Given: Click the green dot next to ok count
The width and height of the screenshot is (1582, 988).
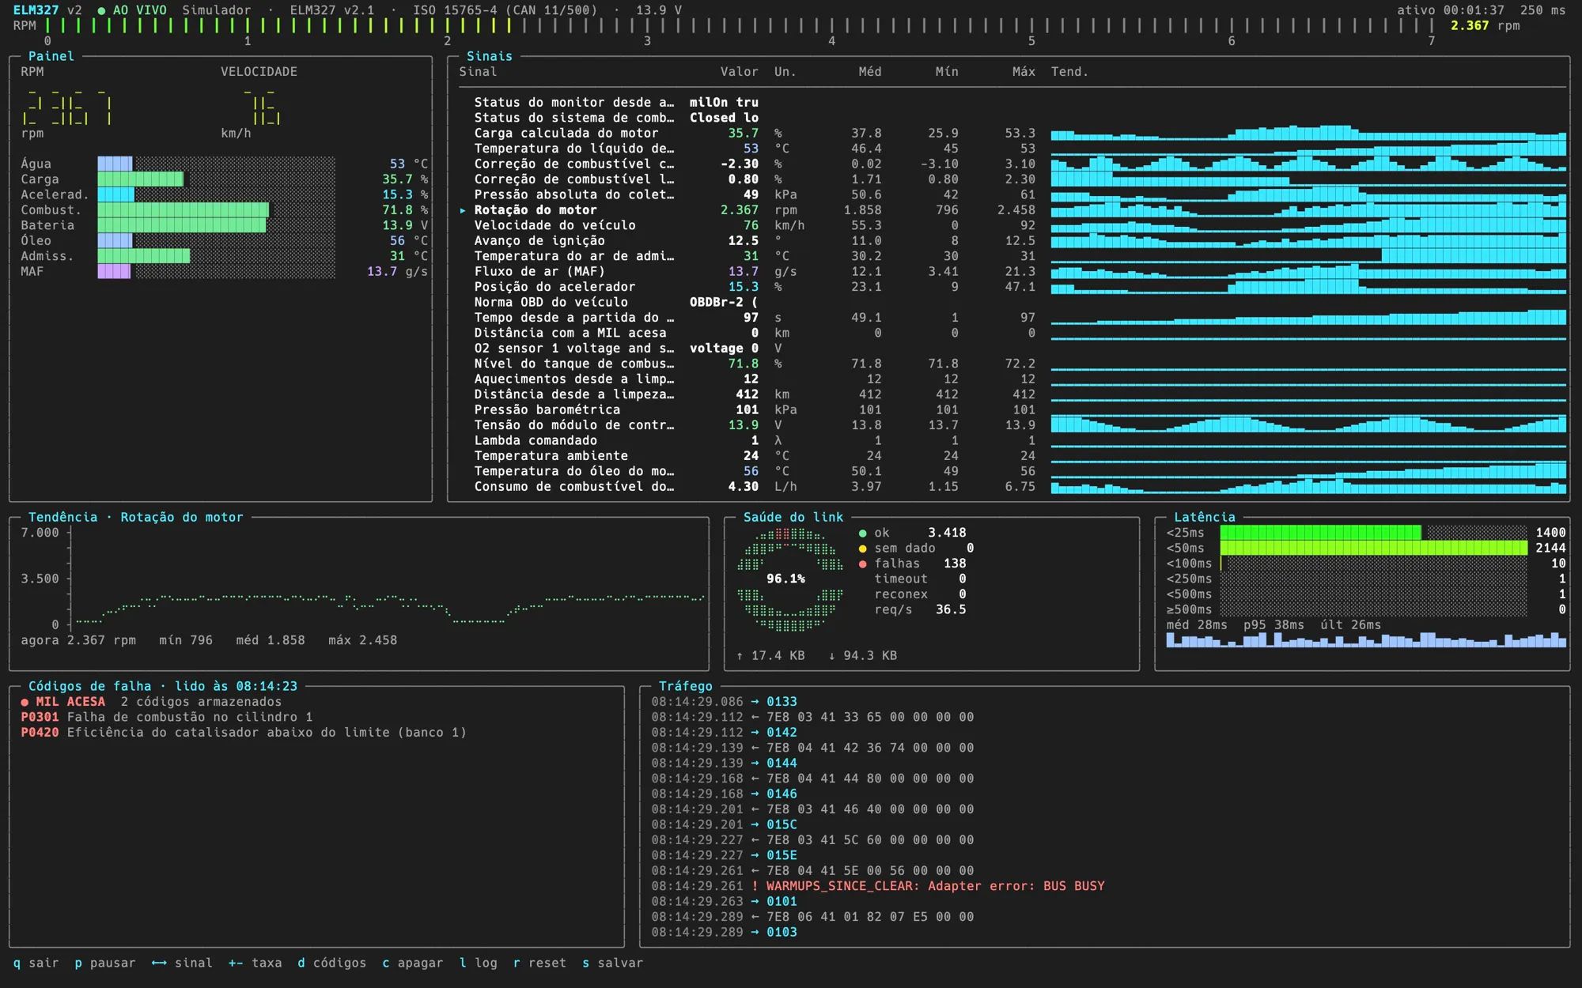Looking at the screenshot, I should (863, 534).
